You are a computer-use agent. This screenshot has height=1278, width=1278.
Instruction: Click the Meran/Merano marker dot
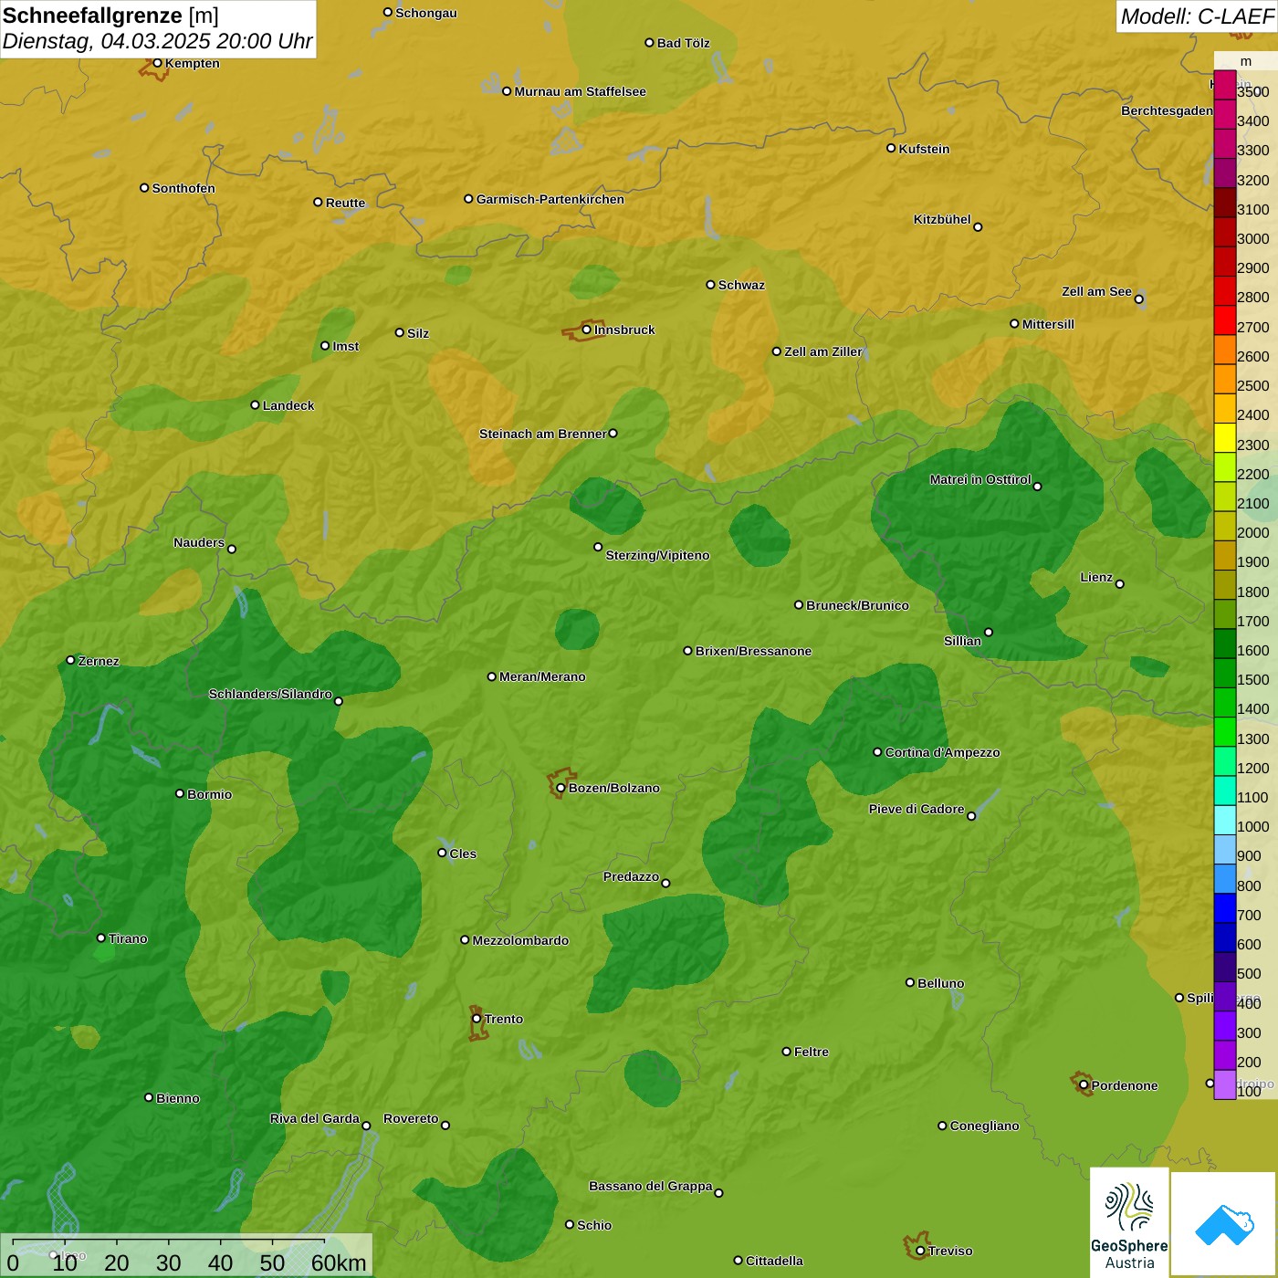pos(492,676)
